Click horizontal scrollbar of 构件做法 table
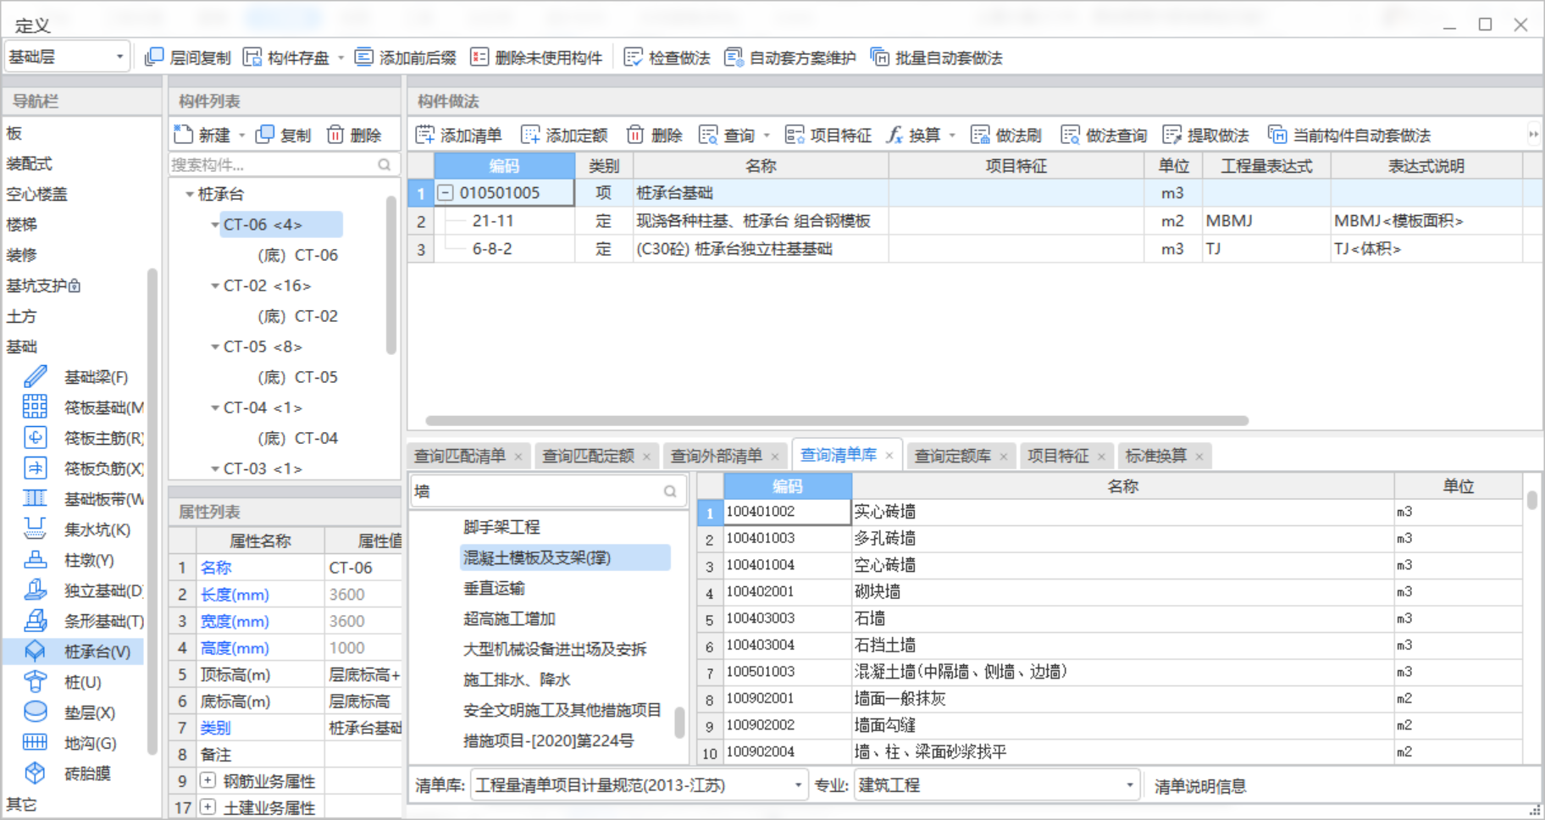Viewport: 1545px width, 820px height. point(837,420)
